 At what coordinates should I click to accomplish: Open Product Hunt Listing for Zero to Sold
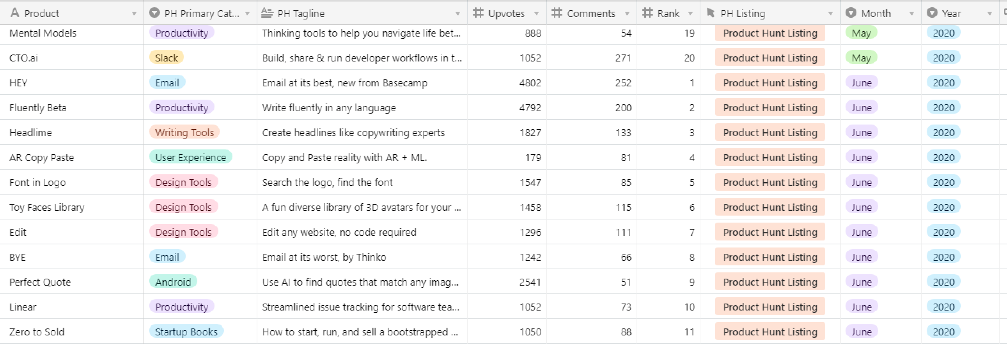coord(770,332)
